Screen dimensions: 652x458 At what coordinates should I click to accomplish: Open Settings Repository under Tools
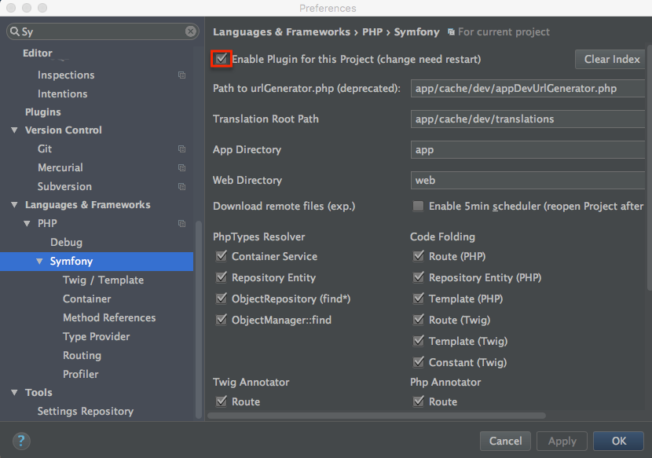click(x=86, y=411)
